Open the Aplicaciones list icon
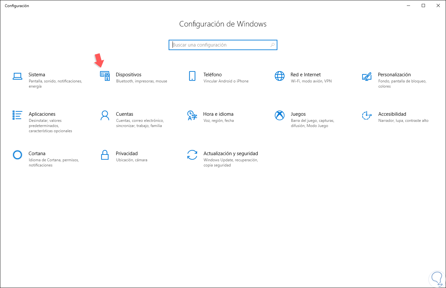 click(x=17, y=115)
